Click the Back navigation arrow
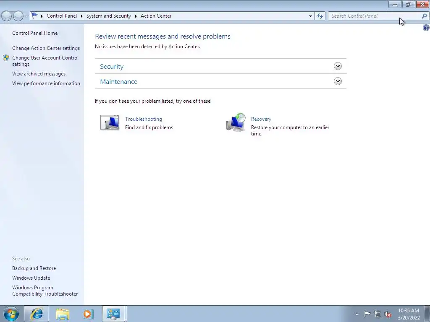Screen dimensions: 430x322 7,16
